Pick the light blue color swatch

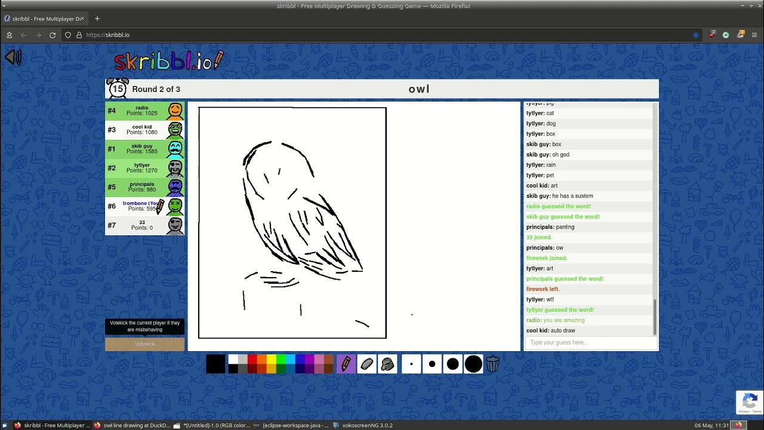tap(291, 359)
